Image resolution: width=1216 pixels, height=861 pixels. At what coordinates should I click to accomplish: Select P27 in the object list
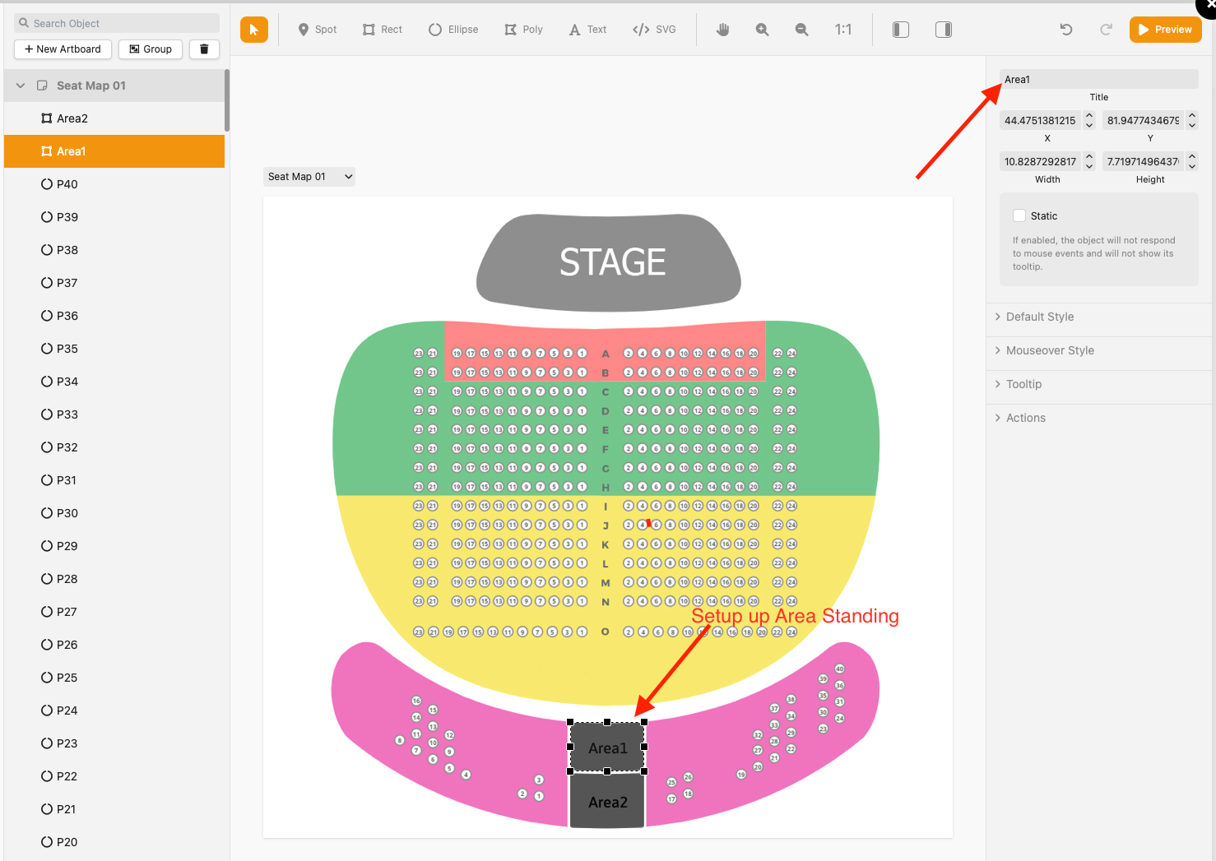(x=114, y=612)
